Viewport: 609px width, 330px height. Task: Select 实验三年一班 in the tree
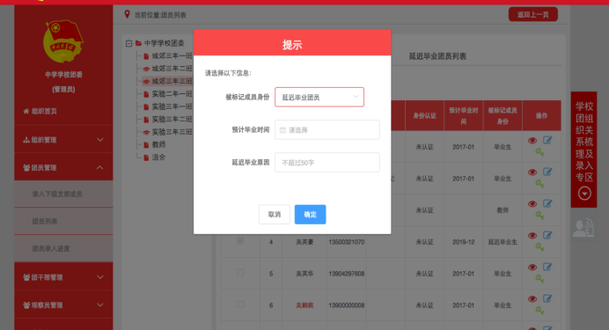[172, 106]
